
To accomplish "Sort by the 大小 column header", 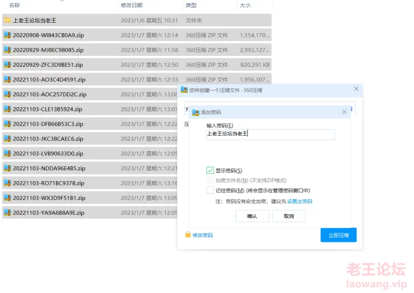I will pos(245,5).
